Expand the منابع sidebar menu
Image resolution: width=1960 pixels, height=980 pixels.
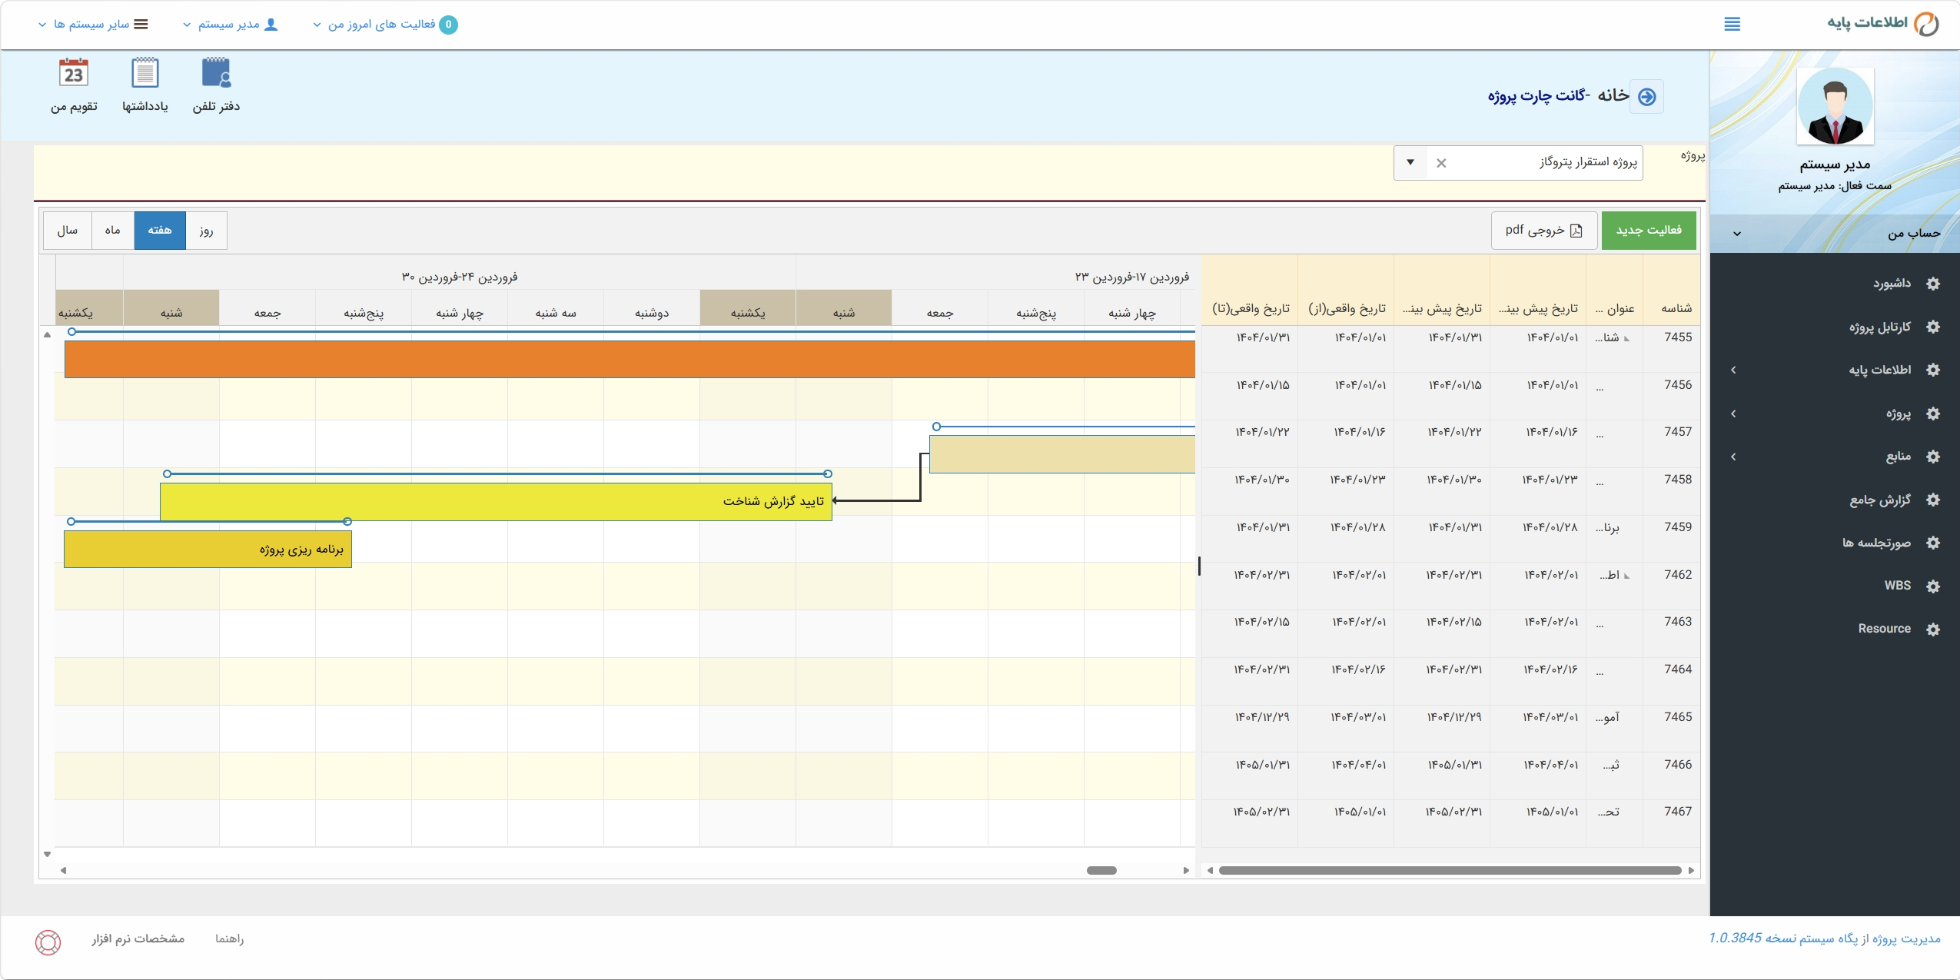pos(1835,457)
